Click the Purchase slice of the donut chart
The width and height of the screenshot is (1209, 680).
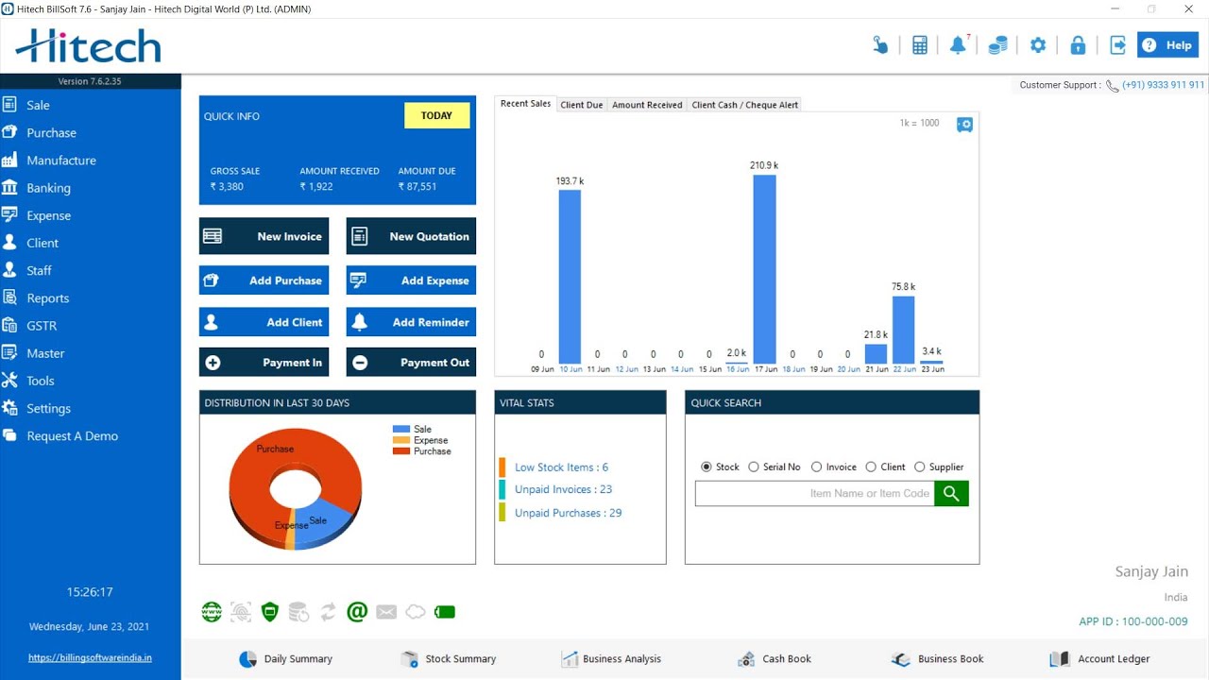(275, 450)
